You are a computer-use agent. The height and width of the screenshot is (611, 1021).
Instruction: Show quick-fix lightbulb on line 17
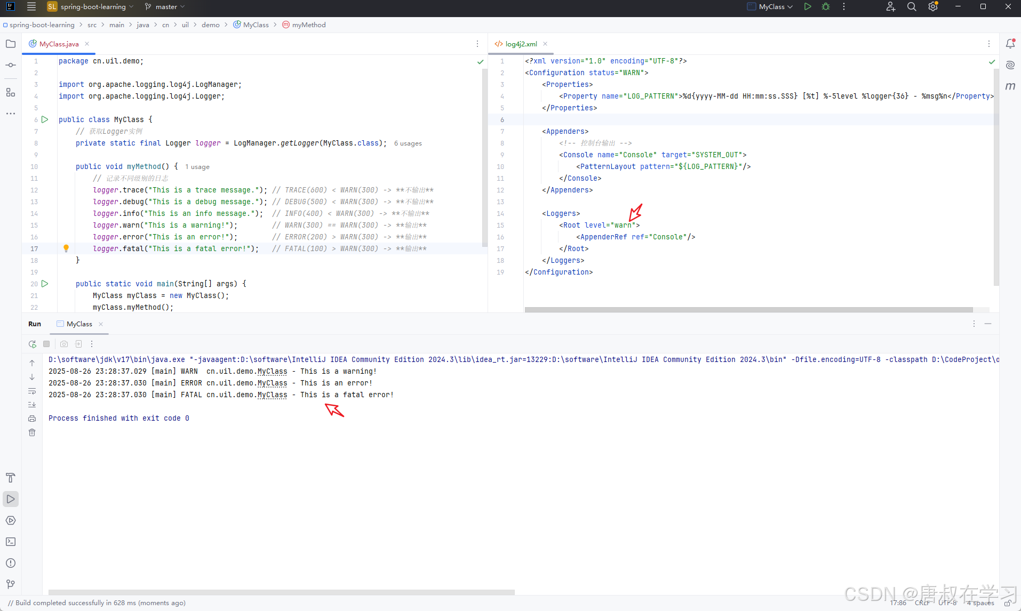[66, 248]
